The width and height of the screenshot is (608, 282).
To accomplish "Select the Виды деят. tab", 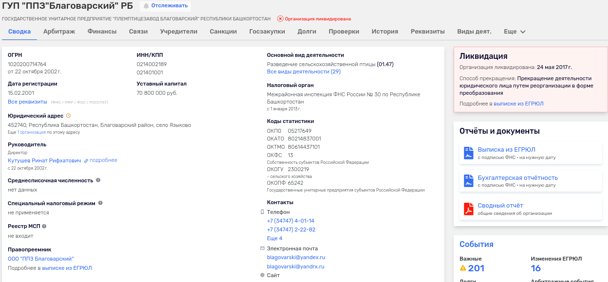I will 474,32.
